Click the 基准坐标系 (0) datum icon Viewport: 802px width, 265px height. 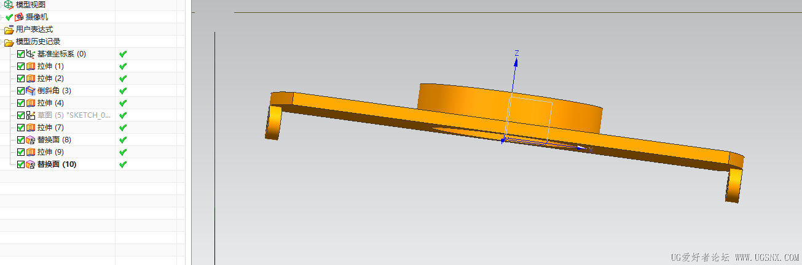tap(31, 54)
